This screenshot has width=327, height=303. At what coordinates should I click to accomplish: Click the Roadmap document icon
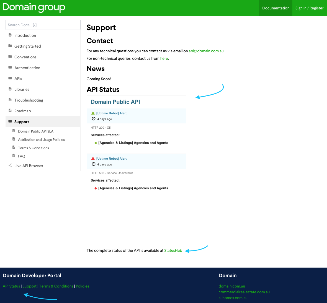[10, 110]
